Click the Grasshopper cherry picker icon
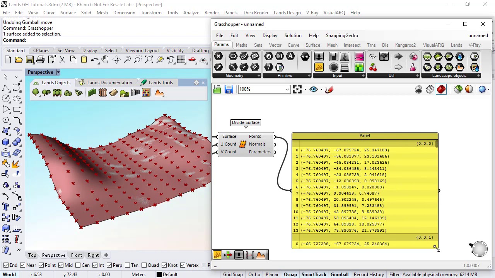495x278 pixels. [x=373, y=68]
